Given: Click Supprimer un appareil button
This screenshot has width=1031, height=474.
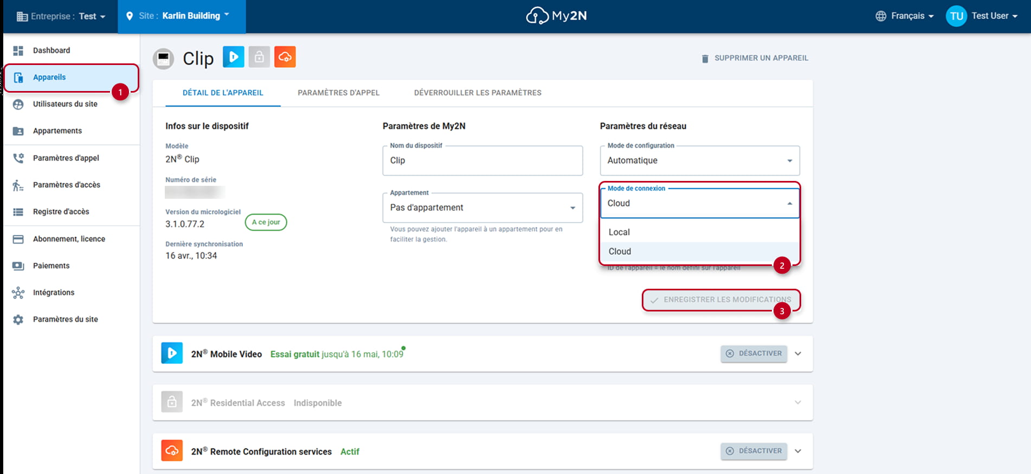Looking at the screenshot, I should 755,58.
